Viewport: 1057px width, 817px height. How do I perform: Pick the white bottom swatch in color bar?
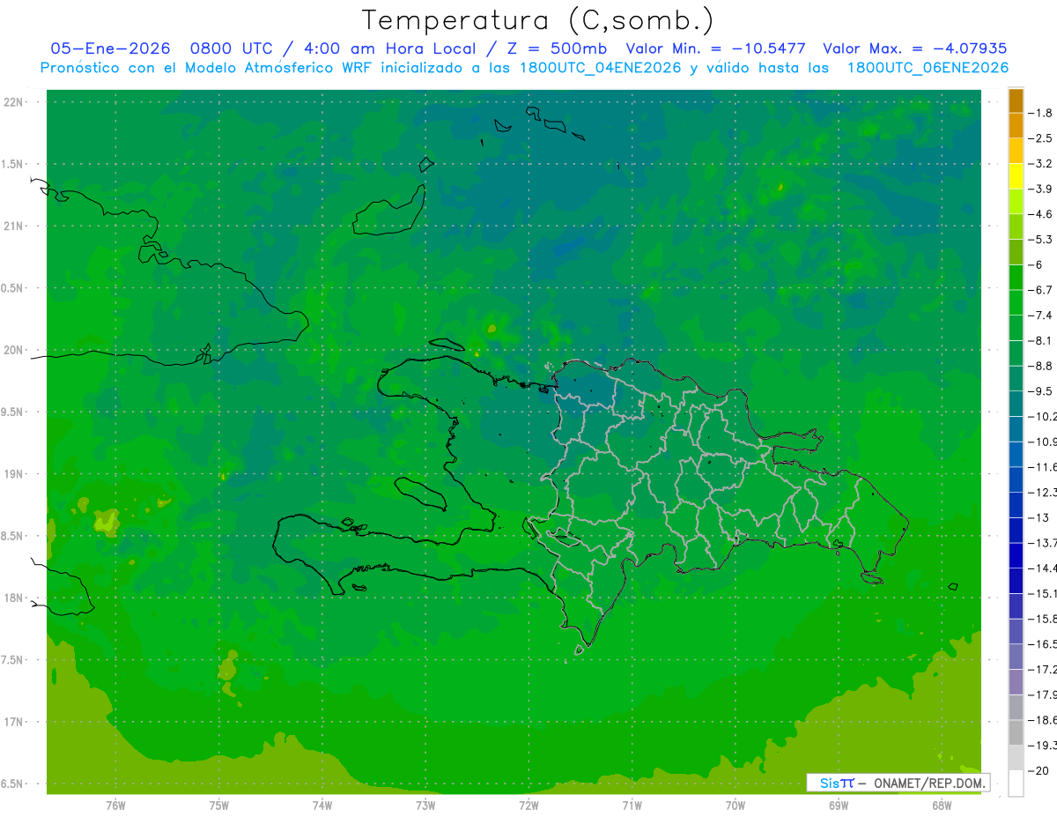coord(1016,783)
